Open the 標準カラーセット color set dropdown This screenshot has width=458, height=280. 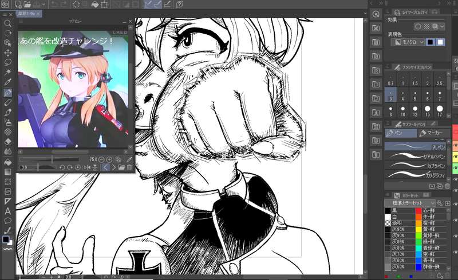tap(410, 203)
